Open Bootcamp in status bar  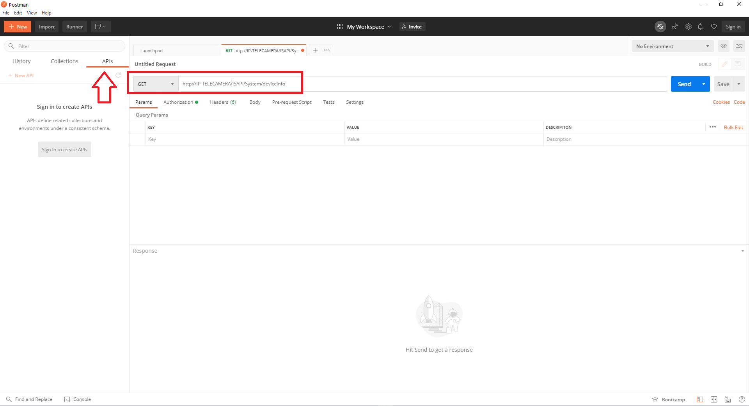click(669, 399)
